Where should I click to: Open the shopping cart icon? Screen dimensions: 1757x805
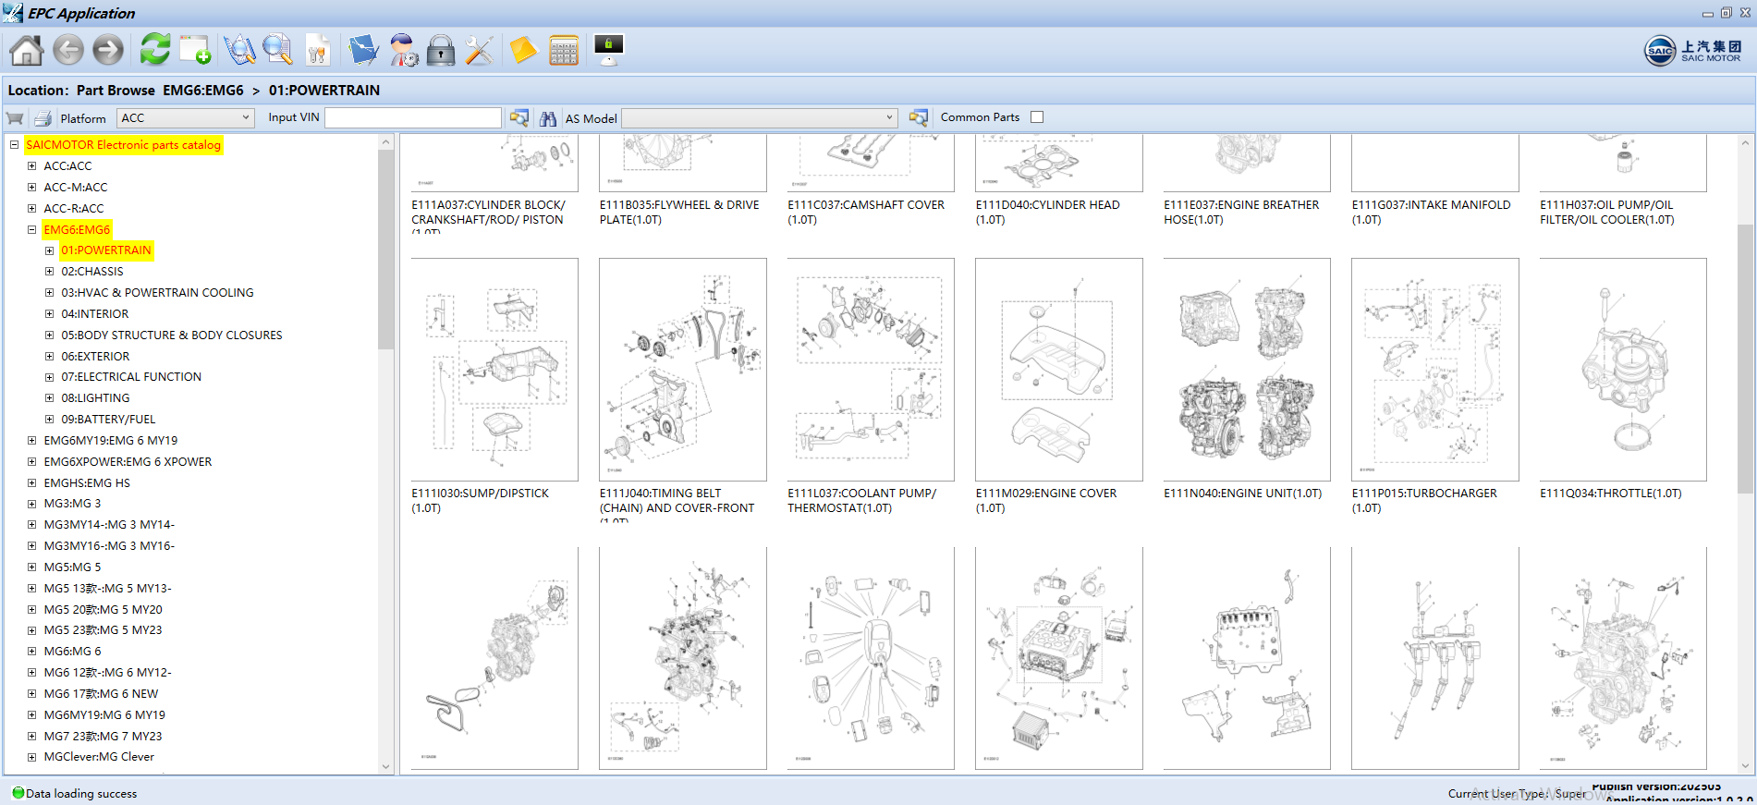coord(15,118)
